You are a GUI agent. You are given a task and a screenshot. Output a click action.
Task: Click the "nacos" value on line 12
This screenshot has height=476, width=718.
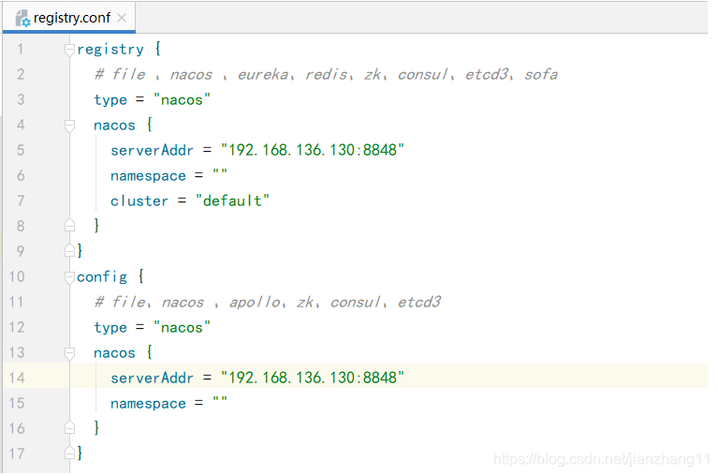(182, 328)
